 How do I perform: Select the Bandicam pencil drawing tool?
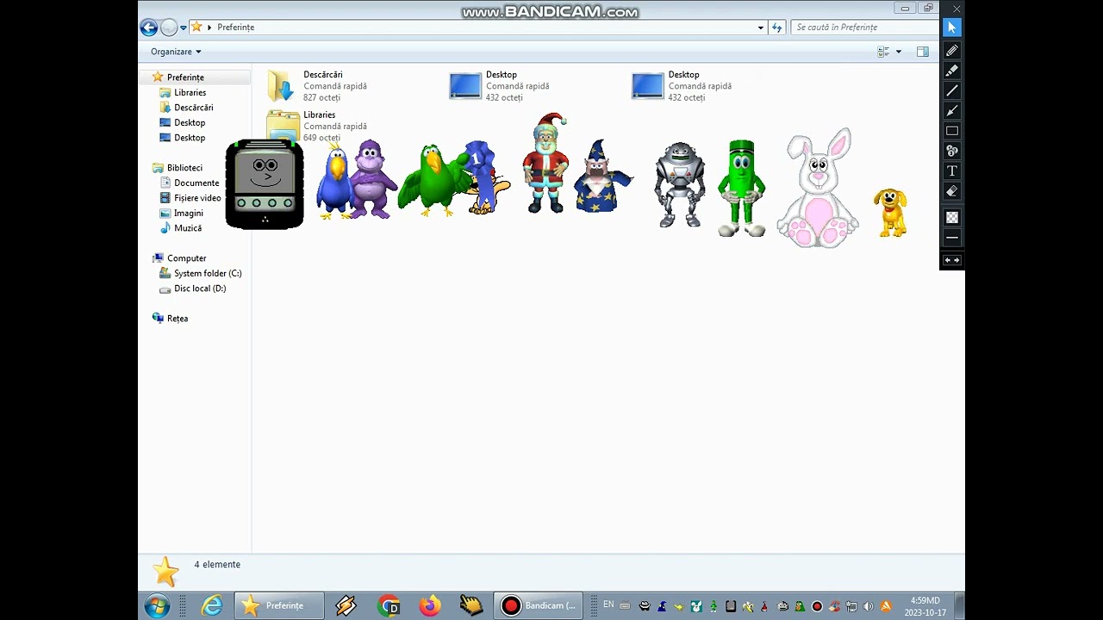click(x=951, y=51)
